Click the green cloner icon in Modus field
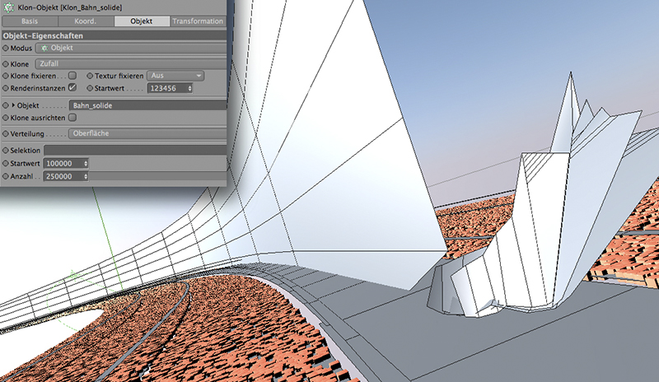The height and width of the screenshot is (382, 659). point(44,49)
